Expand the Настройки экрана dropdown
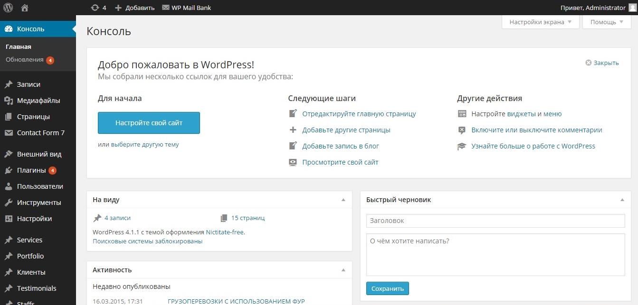Screen dimensions: 638x305 [x=541, y=22]
